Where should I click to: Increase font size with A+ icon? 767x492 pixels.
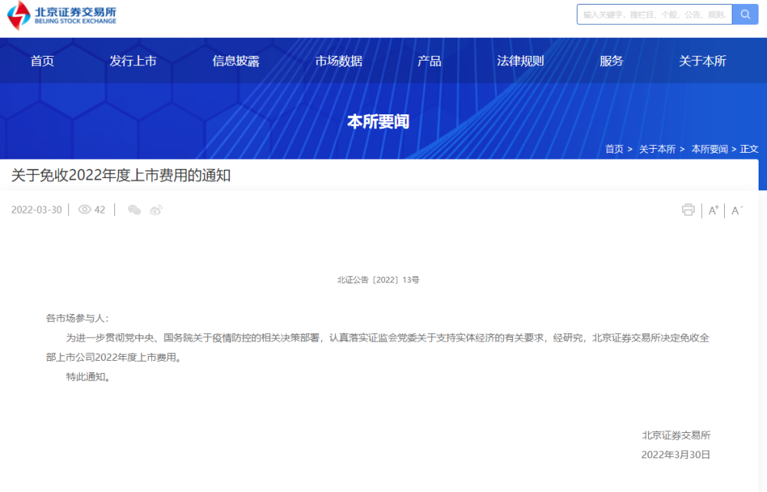pyautogui.click(x=713, y=210)
